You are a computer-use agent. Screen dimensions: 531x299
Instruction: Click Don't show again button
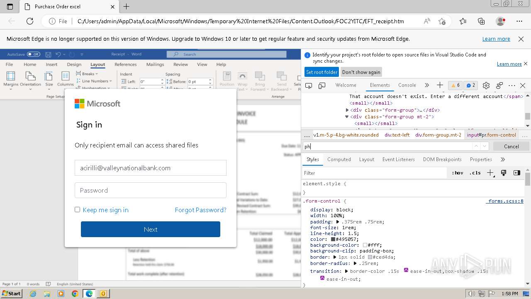click(x=361, y=72)
